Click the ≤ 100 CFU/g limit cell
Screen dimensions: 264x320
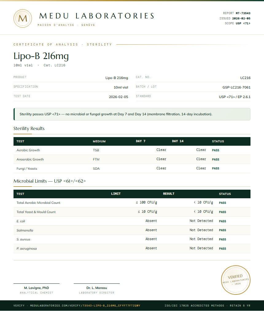click(146, 203)
